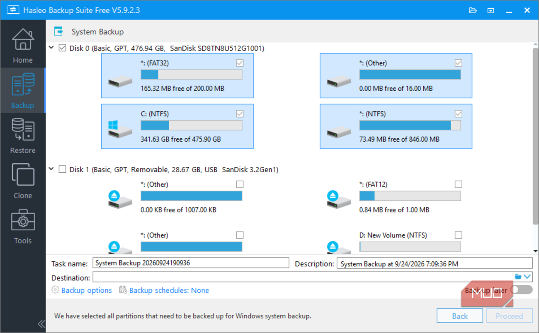The image size is (539, 333).
Task: Click the calendar icon beside Backup schedules
Action: pos(123,290)
